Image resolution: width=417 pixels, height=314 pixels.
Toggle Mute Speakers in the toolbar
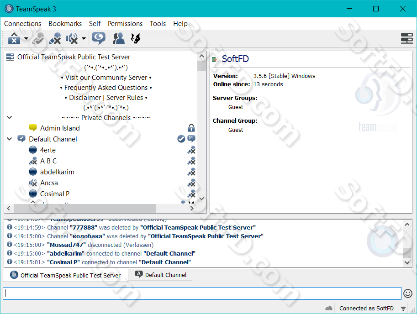pyautogui.click(x=72, y=38)
